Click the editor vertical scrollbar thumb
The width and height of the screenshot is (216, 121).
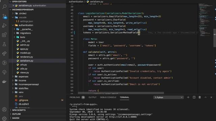click(215, 38)
